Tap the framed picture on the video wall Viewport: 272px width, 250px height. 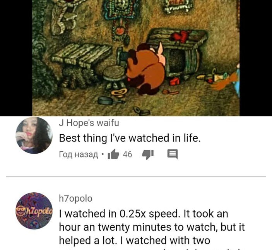coord(177,7)
